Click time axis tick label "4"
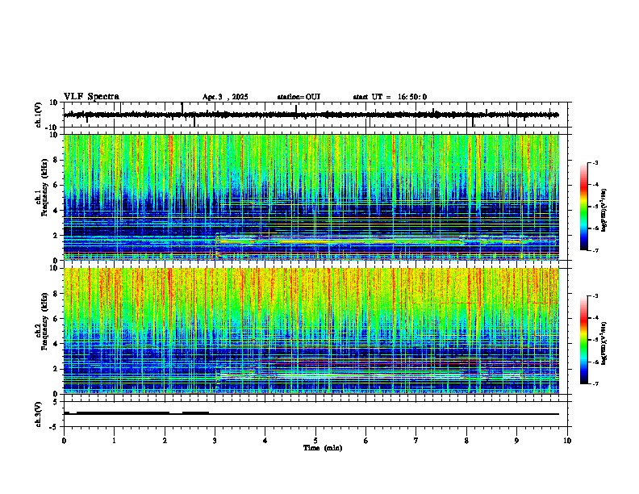 click(x=265, y=441)
